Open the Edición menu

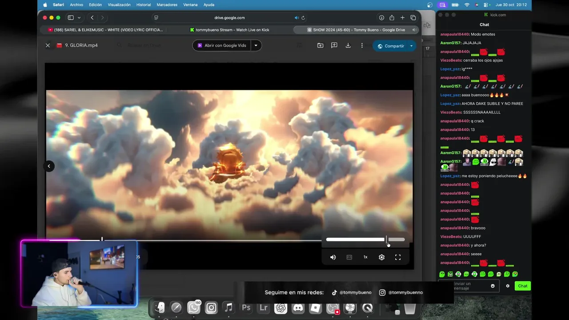tap(95, 5)
